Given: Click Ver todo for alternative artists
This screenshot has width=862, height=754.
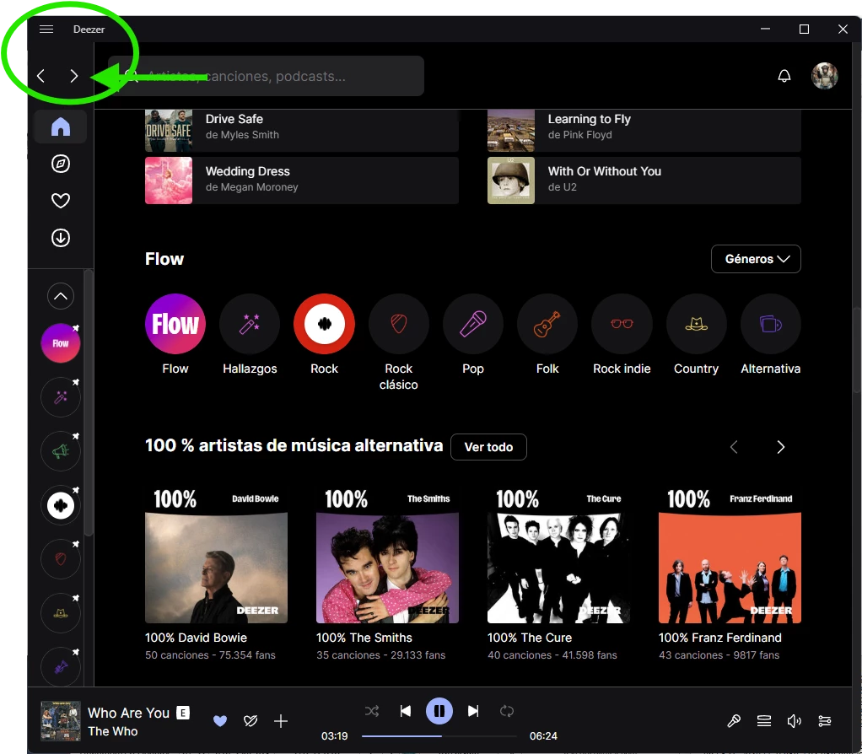Looking at the screenshot, I should pyautogui.click(x=488, y=447).
